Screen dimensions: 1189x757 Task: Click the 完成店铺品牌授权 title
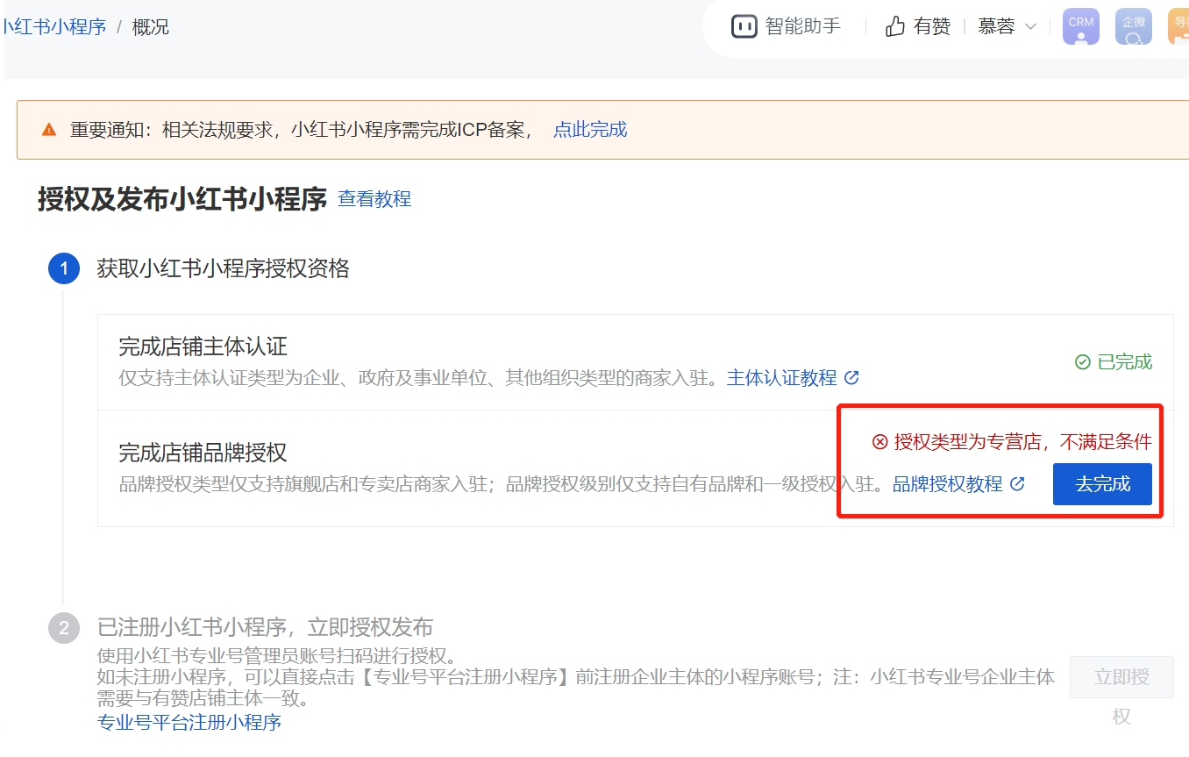tap(203, 453)
